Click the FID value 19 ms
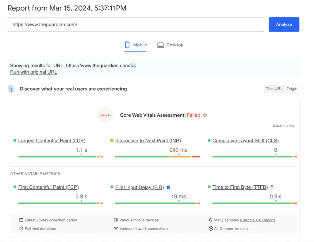The height and width of the screenshot is (242, 314). point(178,196)
